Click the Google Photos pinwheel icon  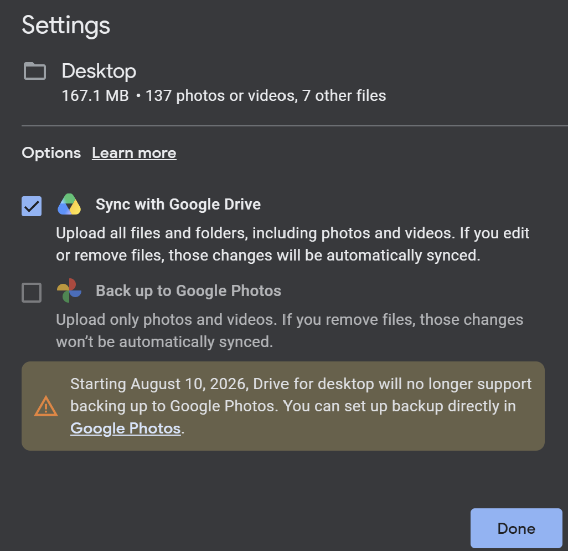(69, 290)
